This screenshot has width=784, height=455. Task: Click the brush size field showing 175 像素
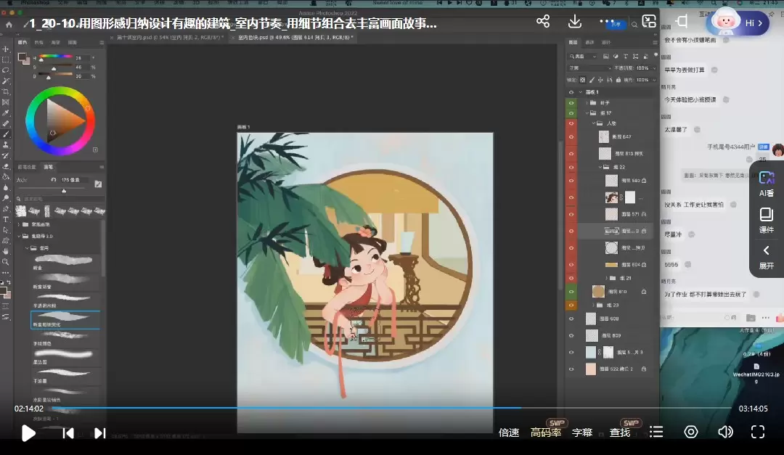tap(73, 180)
